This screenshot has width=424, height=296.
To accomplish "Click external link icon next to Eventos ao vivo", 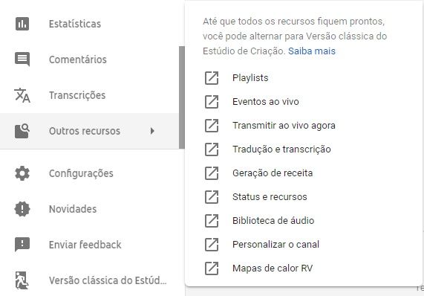I will (x=212, y=102).
